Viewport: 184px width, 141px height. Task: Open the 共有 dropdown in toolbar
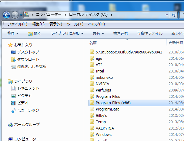(x=98, y=34)
